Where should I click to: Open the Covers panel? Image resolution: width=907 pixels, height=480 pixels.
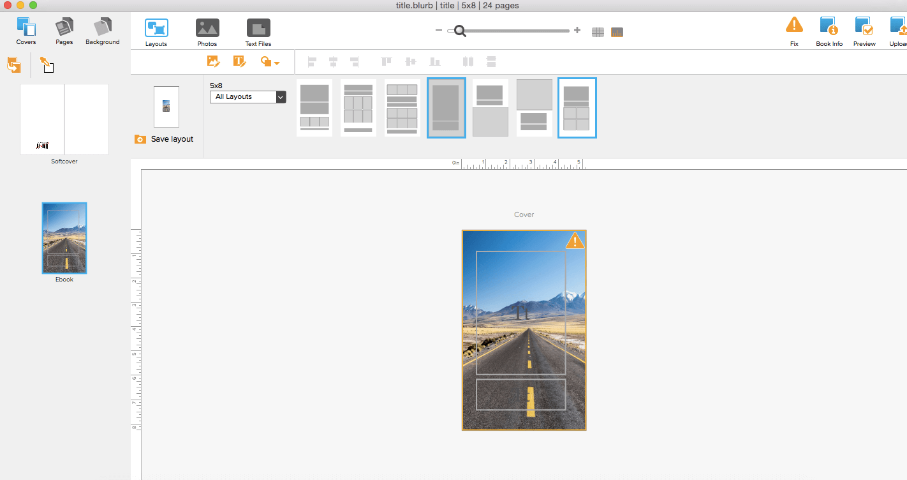26,31
